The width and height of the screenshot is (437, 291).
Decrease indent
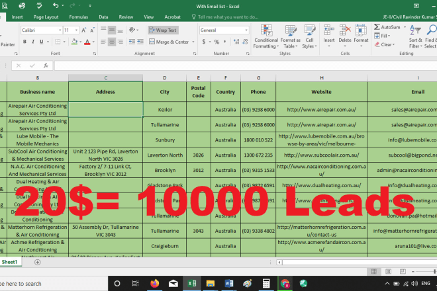[132, 42]
